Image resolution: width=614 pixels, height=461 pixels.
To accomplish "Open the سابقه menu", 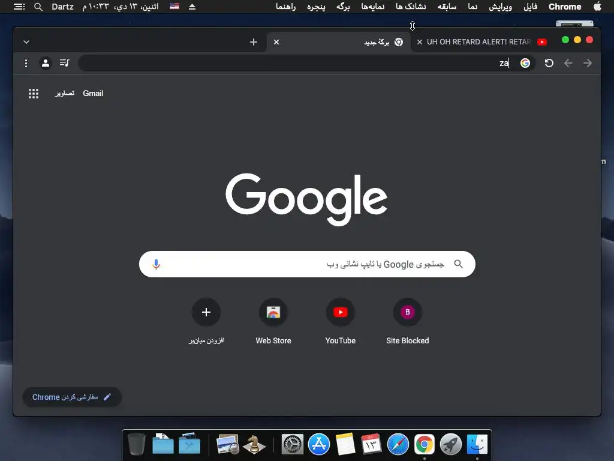I will (x=447, y=7).
